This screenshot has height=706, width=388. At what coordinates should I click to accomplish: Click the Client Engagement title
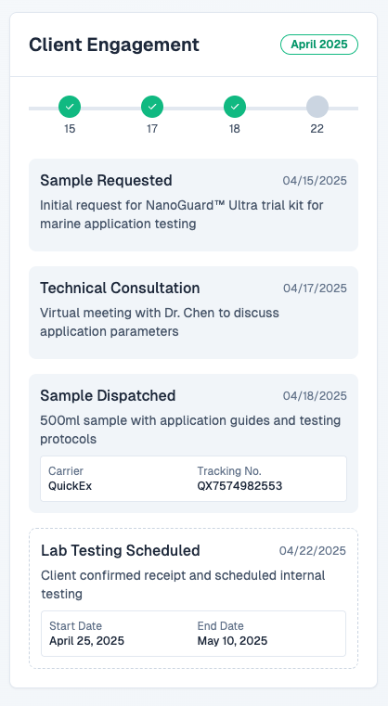[114, 45]
